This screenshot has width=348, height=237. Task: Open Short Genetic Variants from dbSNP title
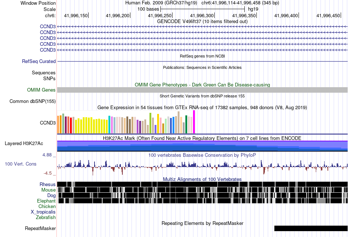202,96
